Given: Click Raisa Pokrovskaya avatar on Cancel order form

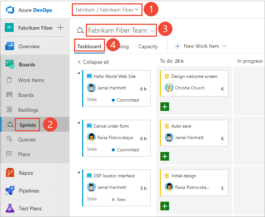Looking at the screenshot, I should coord(91,137).
